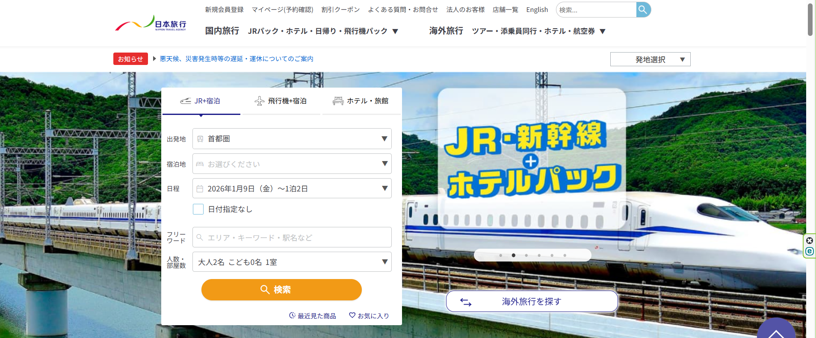The image size is (816, 338).
Task: Open the Nippon Travel Agency logo
Action: click(151, 24)
